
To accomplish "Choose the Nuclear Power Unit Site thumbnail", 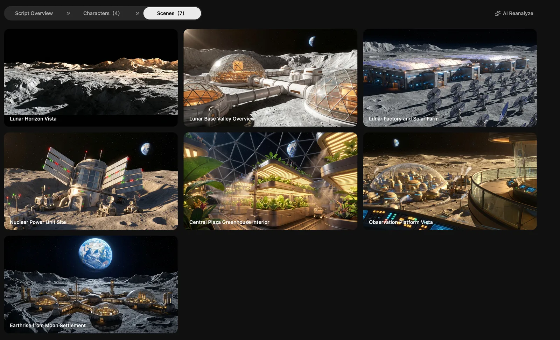I will (91, 176).
